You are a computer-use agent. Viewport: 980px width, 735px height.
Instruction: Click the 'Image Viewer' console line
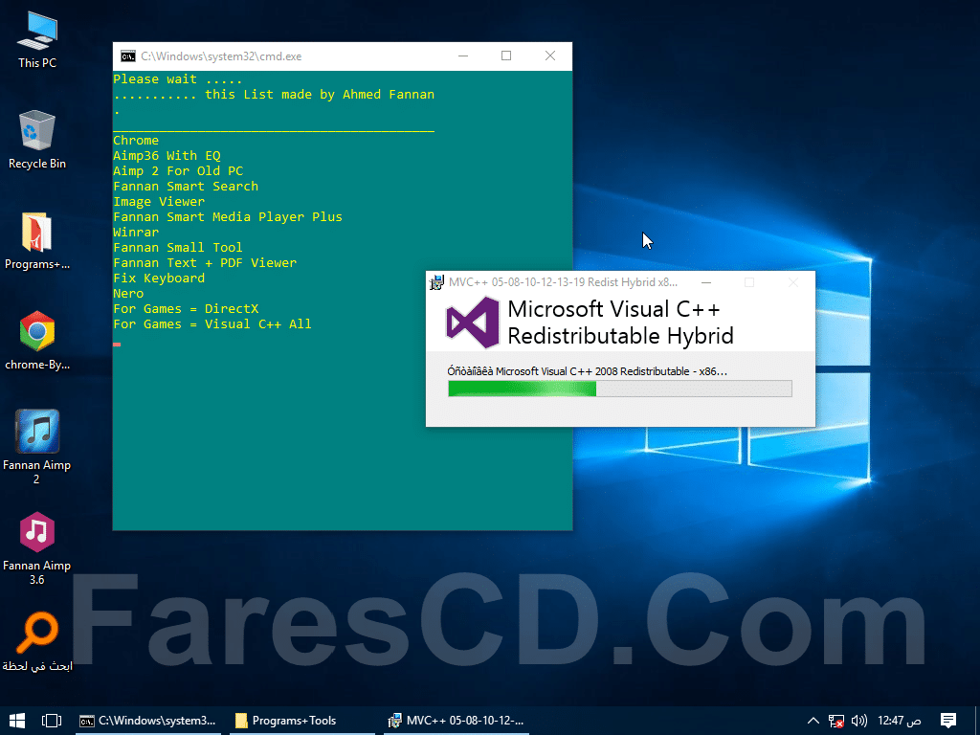point(159,202)
